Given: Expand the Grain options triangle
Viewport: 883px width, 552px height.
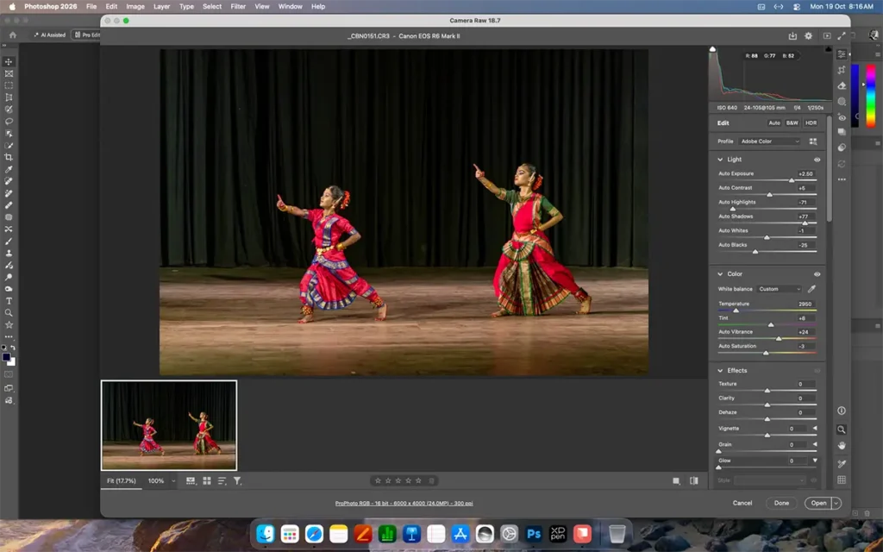Looking at the screenshot, I should click(x=814, y=444).
